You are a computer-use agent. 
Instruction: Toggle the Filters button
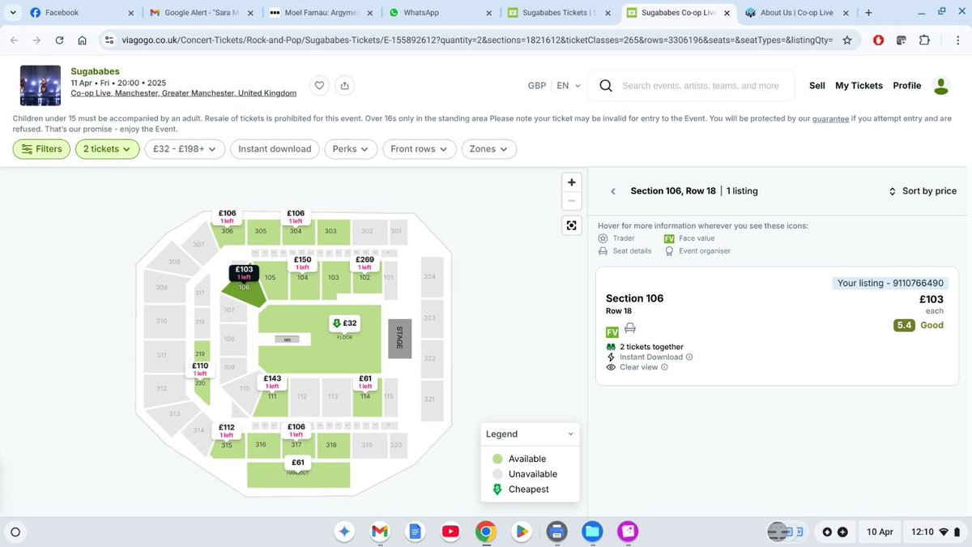click(40, 149)
